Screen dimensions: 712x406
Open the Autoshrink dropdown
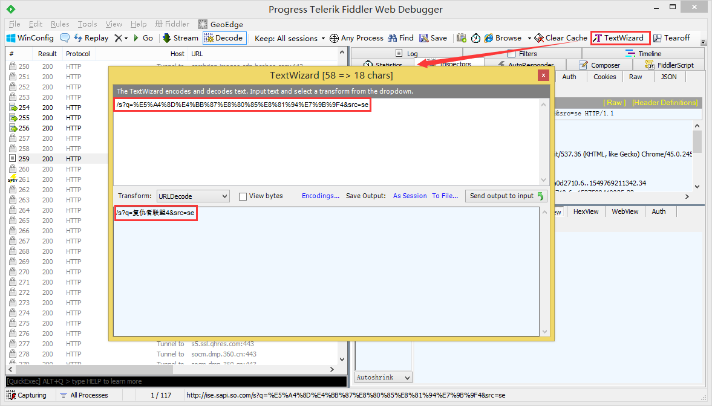[x=384, y=378]
